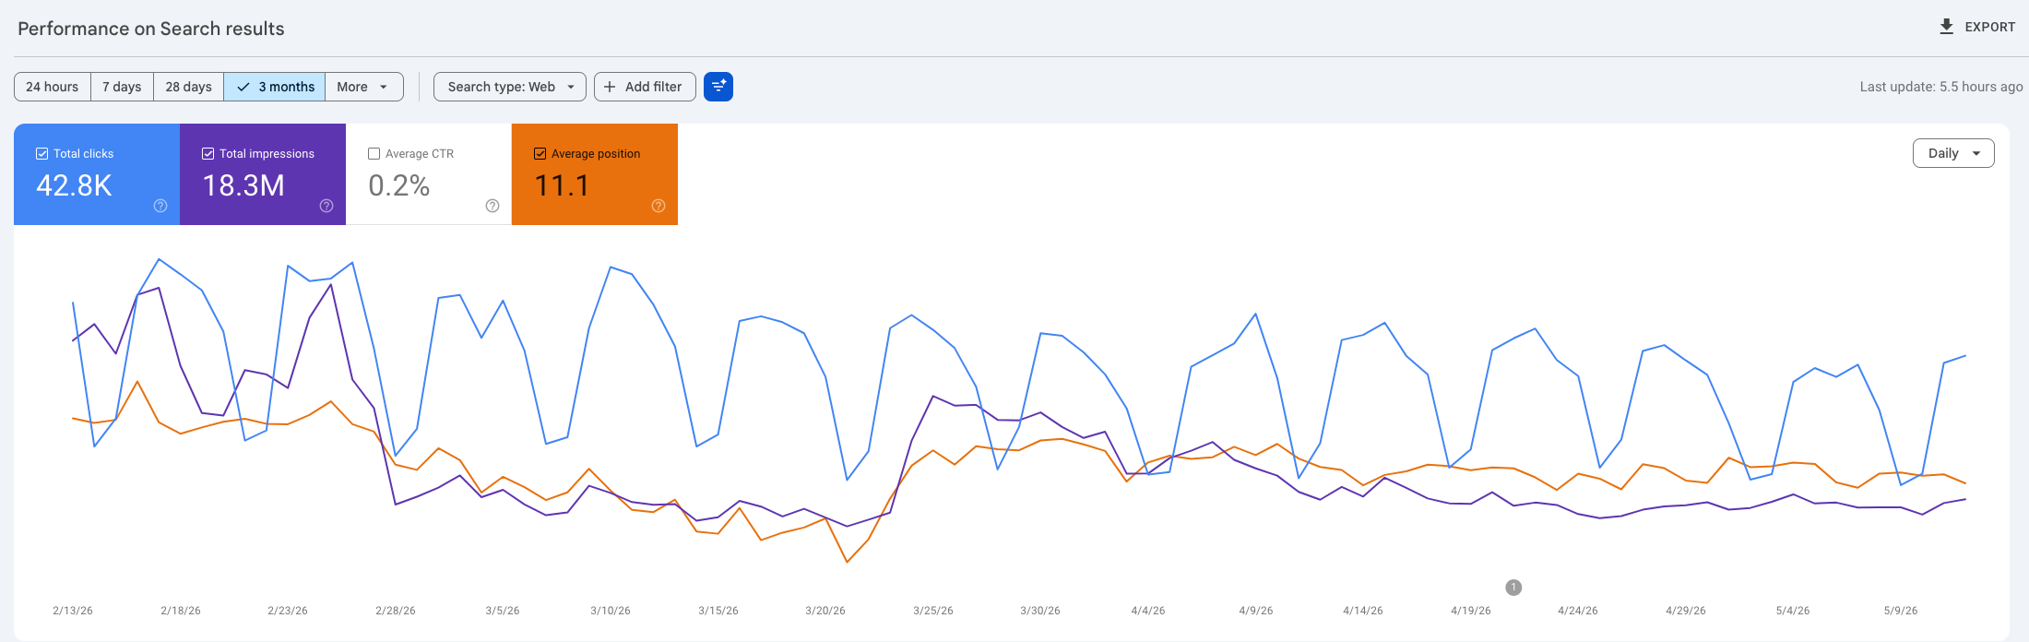Screen dimensions: 2029x642
Task: Click the help icon on Total clicks card
Action: pyautogui.click(x=160, y=206)
